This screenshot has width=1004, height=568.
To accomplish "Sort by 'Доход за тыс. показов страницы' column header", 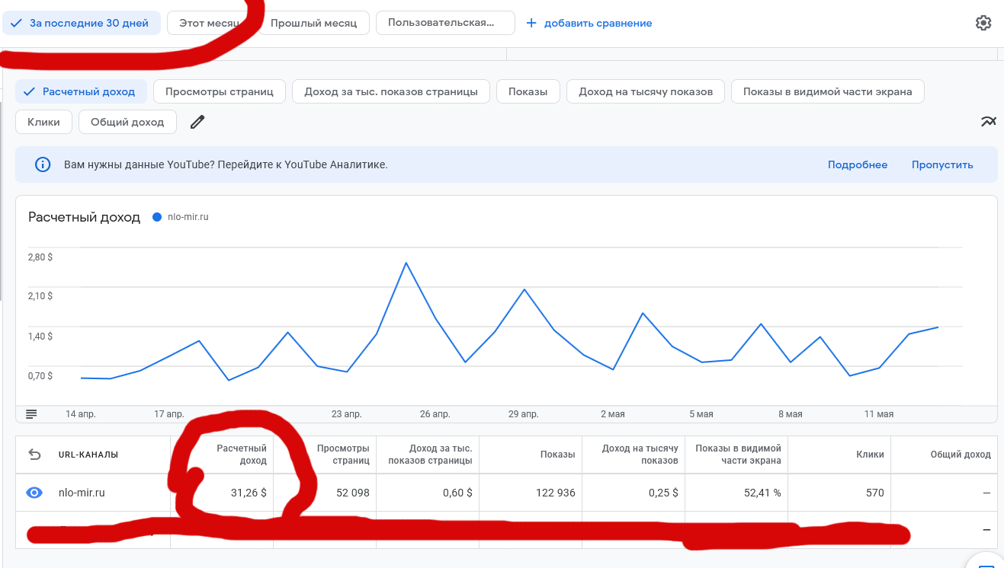I will 430,455.
